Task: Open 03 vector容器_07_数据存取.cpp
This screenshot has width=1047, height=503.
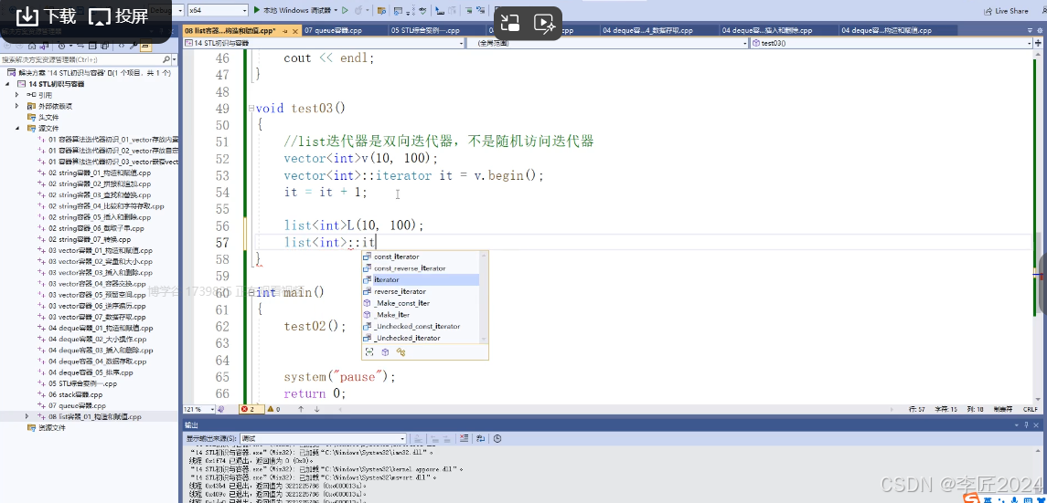Action: click(98, 317)
